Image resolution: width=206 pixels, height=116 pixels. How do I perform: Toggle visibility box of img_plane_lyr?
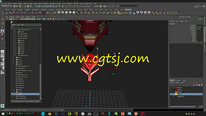click(x=171, y=96)
